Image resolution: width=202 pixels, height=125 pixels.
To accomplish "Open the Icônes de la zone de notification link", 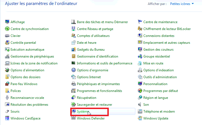I will [34, 63].
